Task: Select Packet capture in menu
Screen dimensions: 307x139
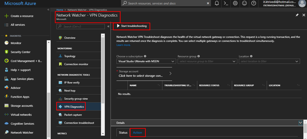Action: pyautogui.click(x=73, y=115)
